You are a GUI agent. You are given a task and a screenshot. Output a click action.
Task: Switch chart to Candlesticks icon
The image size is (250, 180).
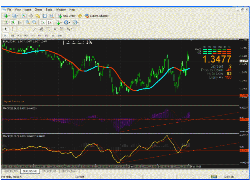(x=13, y=22)
